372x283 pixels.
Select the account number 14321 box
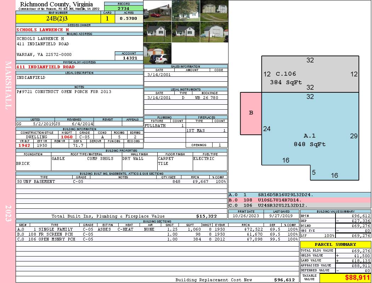point(129,58)
